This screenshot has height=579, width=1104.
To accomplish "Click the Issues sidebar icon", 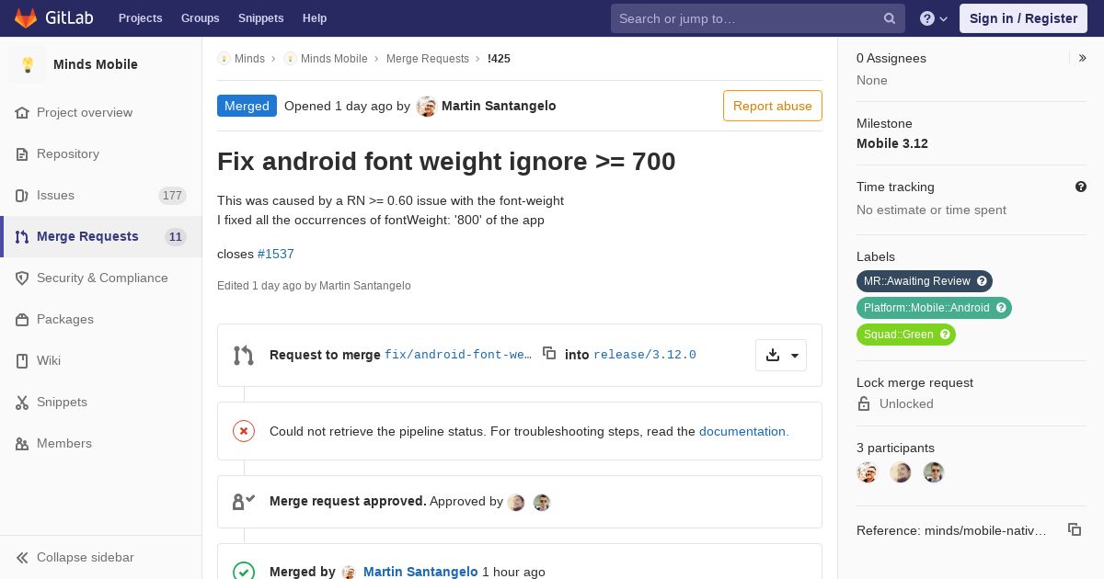I will (x=22, y=195).
